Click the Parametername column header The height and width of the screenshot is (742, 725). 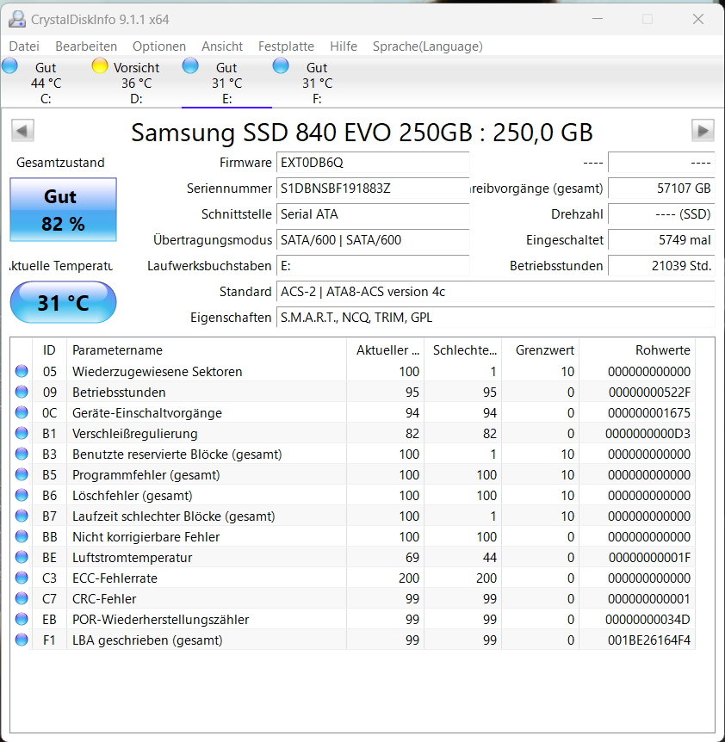207,350
